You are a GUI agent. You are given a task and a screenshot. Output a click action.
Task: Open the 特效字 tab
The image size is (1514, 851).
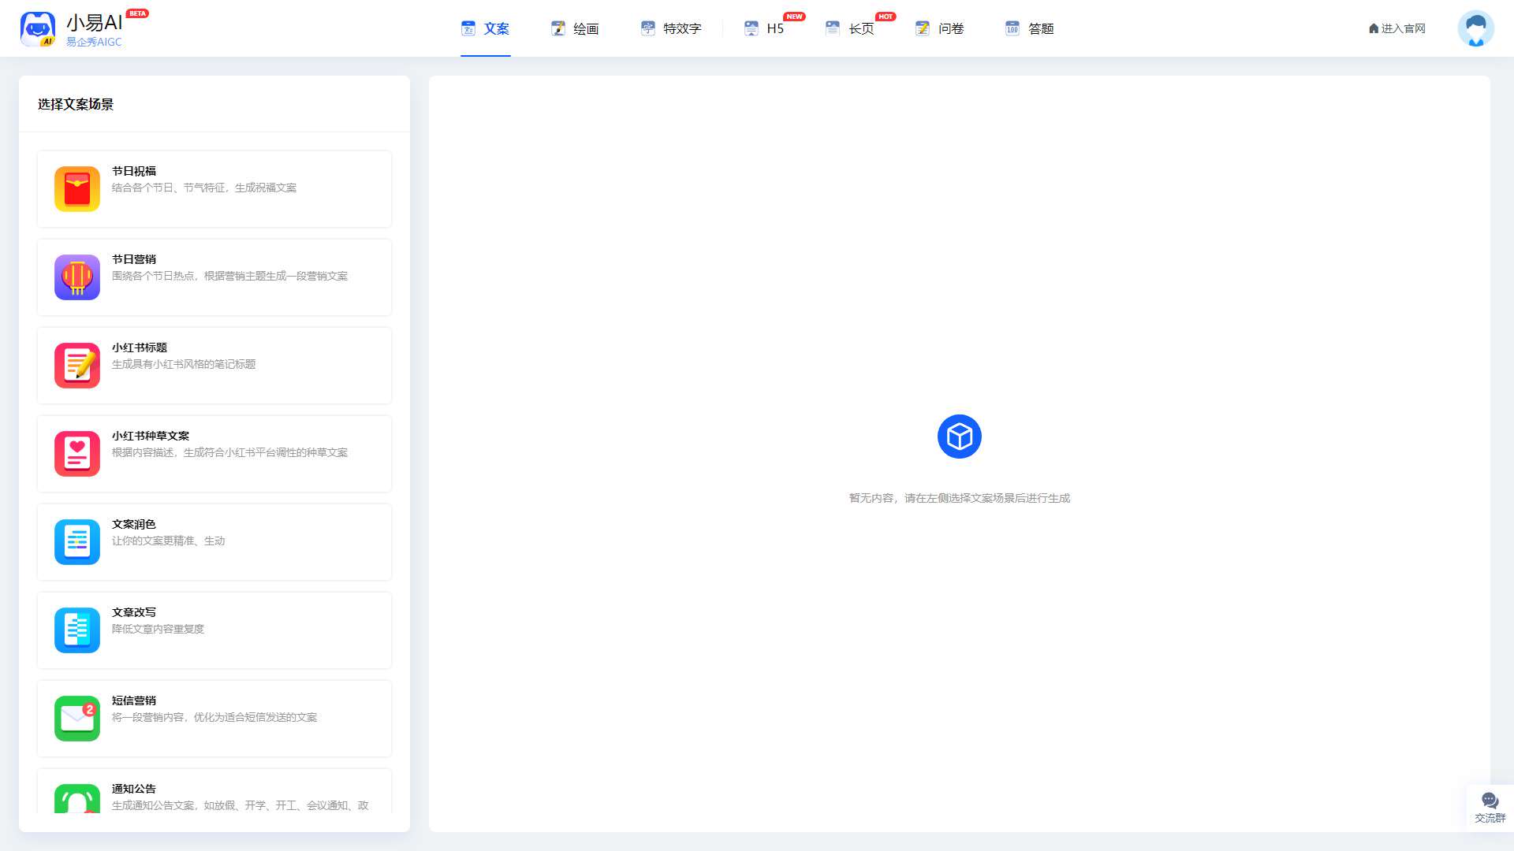point(671,28)
